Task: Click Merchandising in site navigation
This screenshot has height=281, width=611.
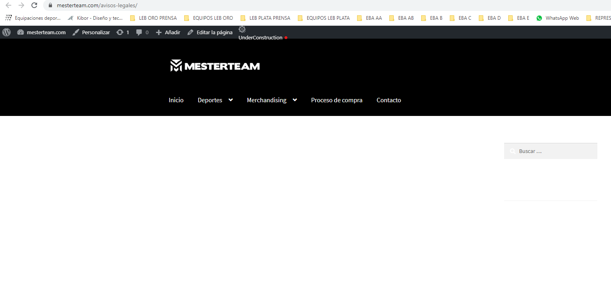Action: [266, 100]
